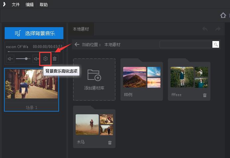This screenshot has width=230, height=158.
Task: Open the 帮助 menu
Action: click(x=43, y=5)
